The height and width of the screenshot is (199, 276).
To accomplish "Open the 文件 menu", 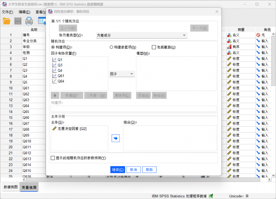I will coord(7,12).
